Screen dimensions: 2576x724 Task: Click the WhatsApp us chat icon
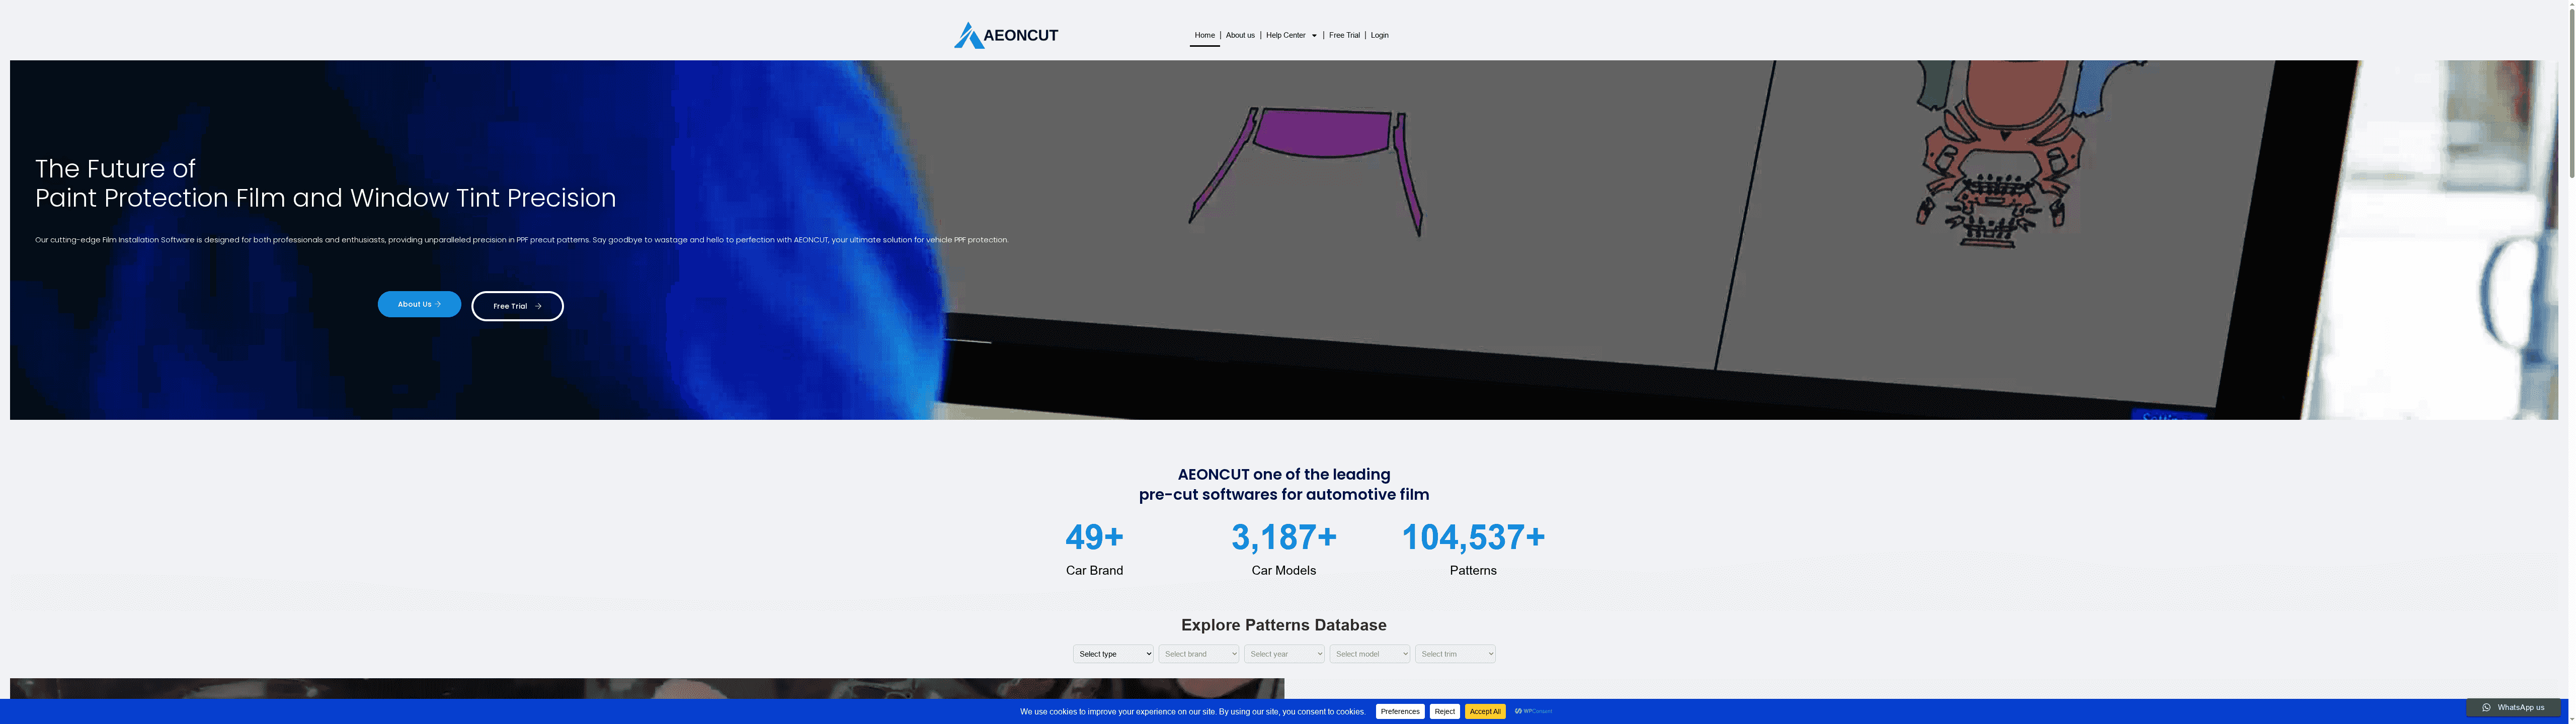coord(2486,708)
